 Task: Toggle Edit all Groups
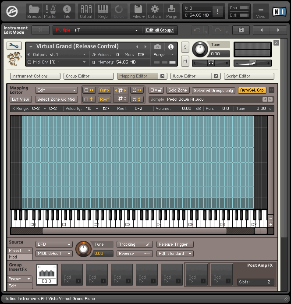click(160, 30)
